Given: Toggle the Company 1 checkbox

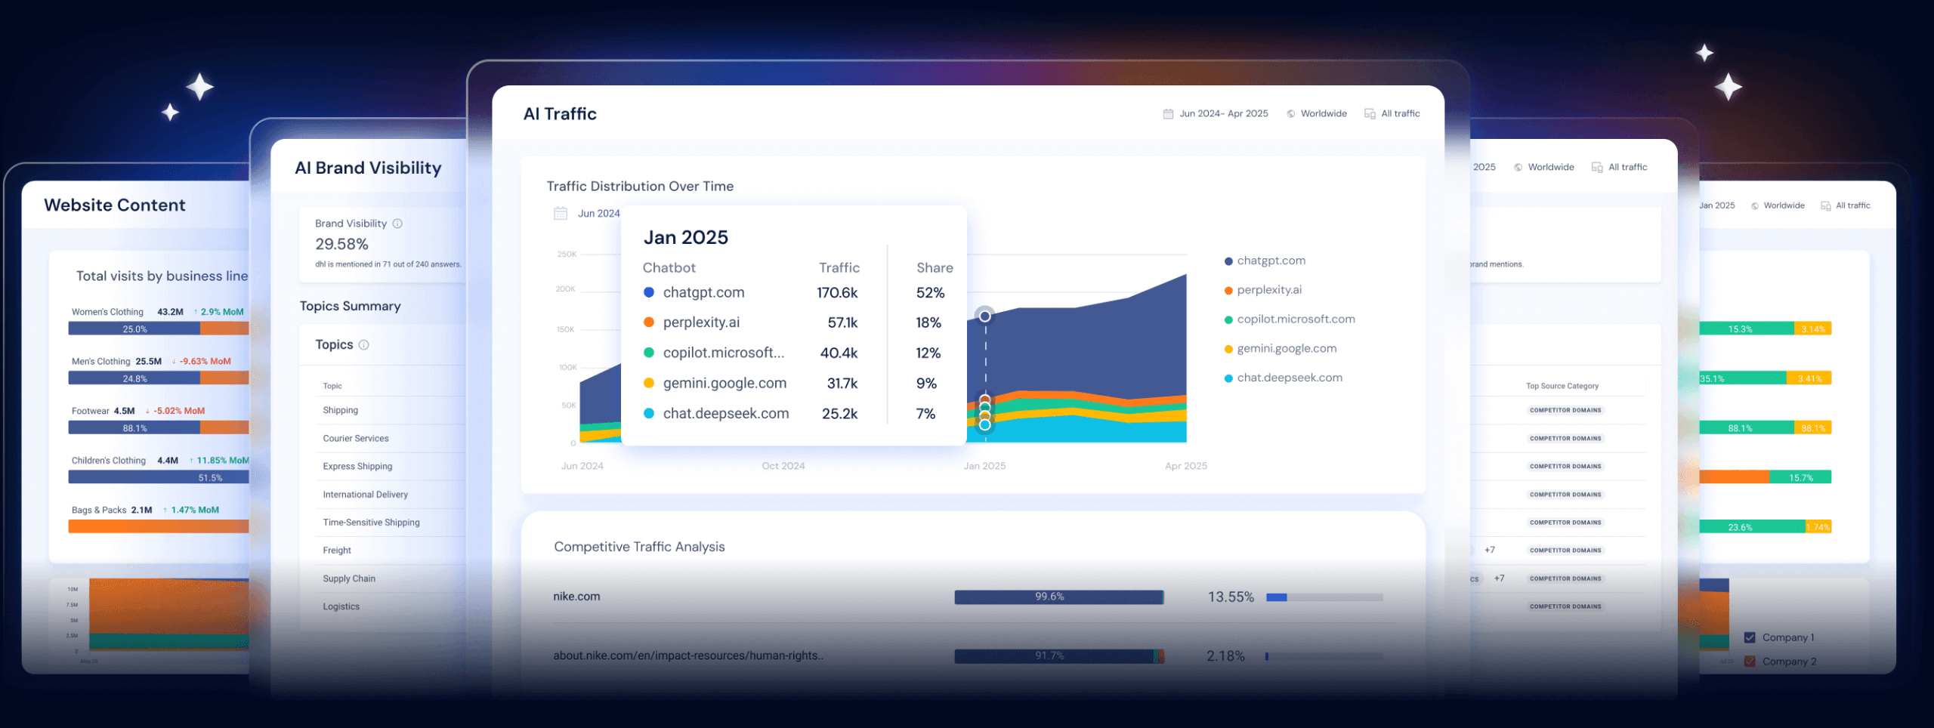Looking at the screenshot, I should (x=1750, y=637).
